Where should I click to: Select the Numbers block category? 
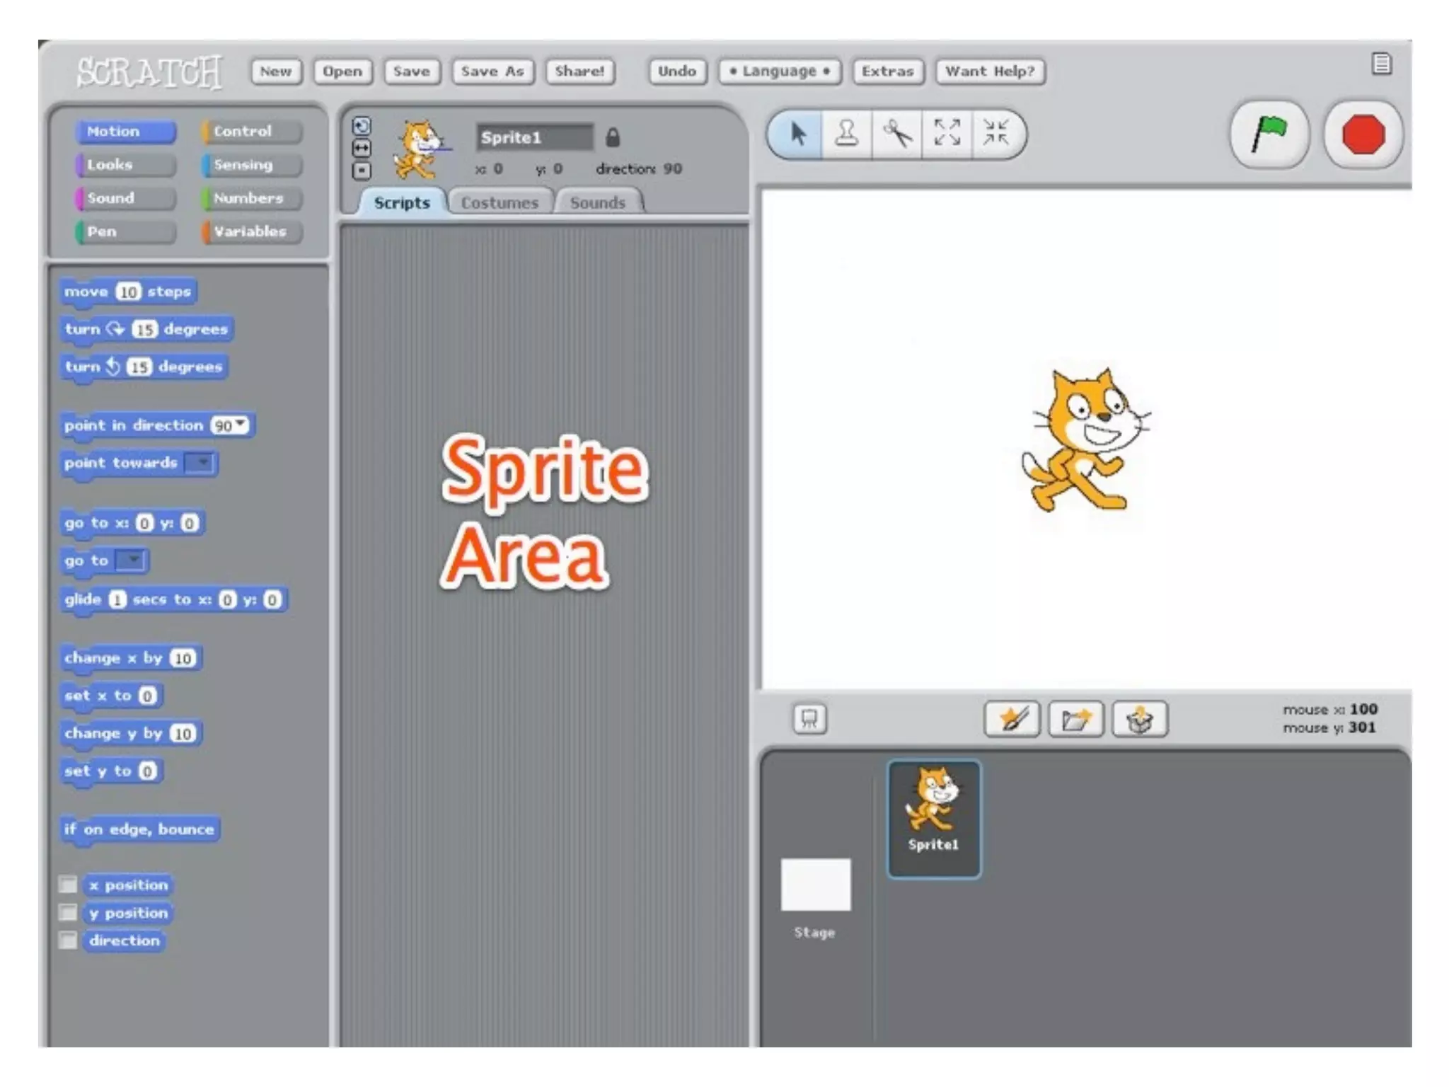click(252, 198)
